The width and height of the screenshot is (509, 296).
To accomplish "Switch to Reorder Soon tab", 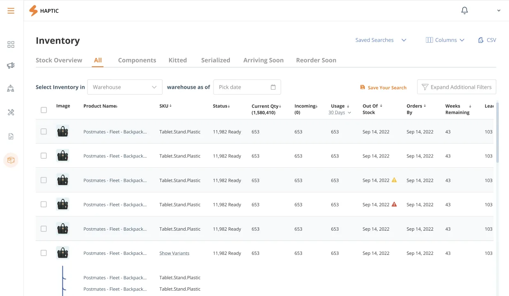I will pos(316,60).
